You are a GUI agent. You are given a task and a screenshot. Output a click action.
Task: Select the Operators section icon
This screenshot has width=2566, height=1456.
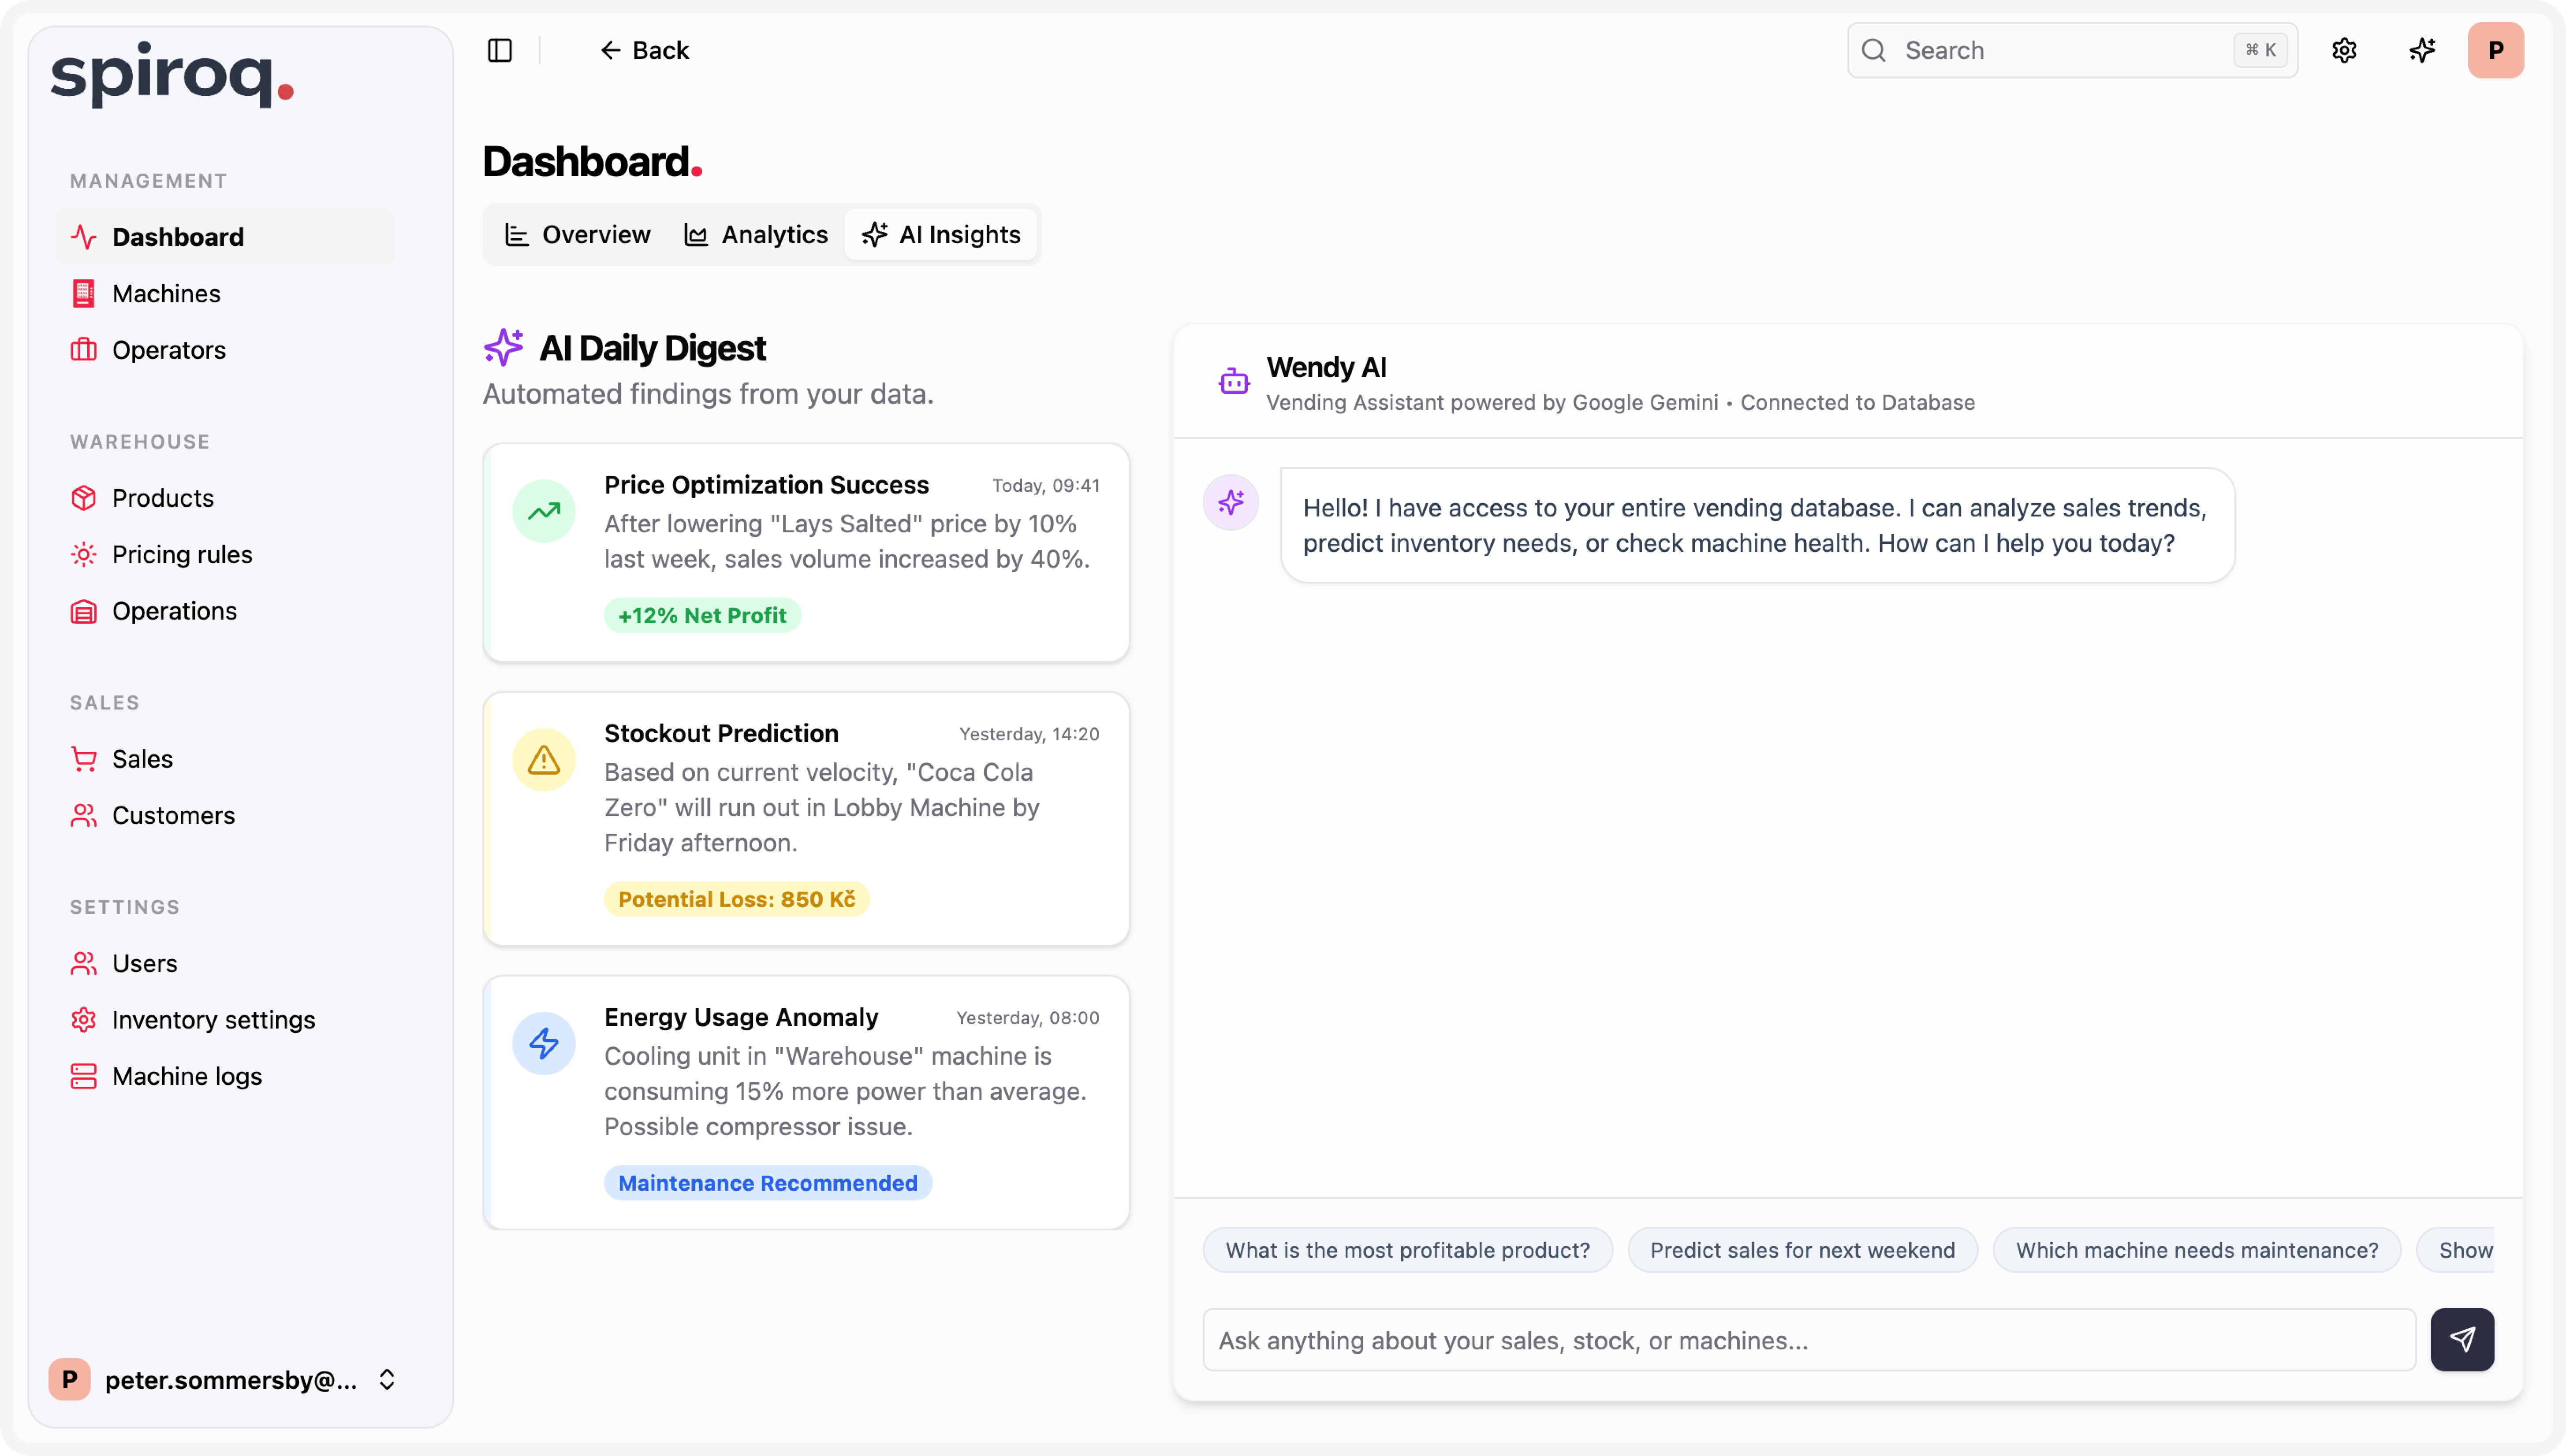coord(85,349)
